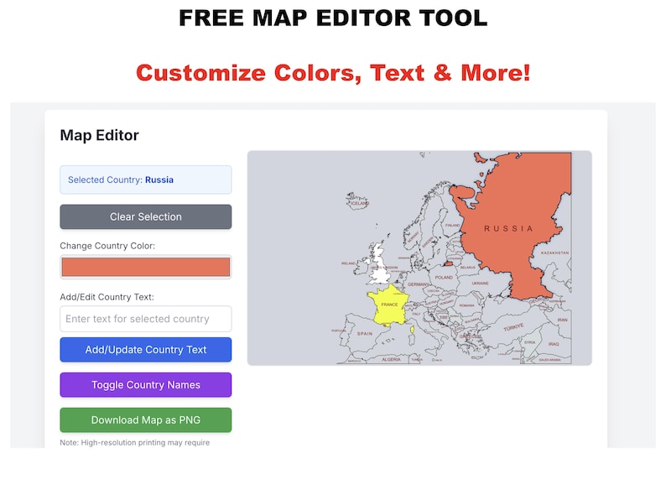The image size is (666, 500).
Task: Focus the country text input field
Action: [146, 319]
